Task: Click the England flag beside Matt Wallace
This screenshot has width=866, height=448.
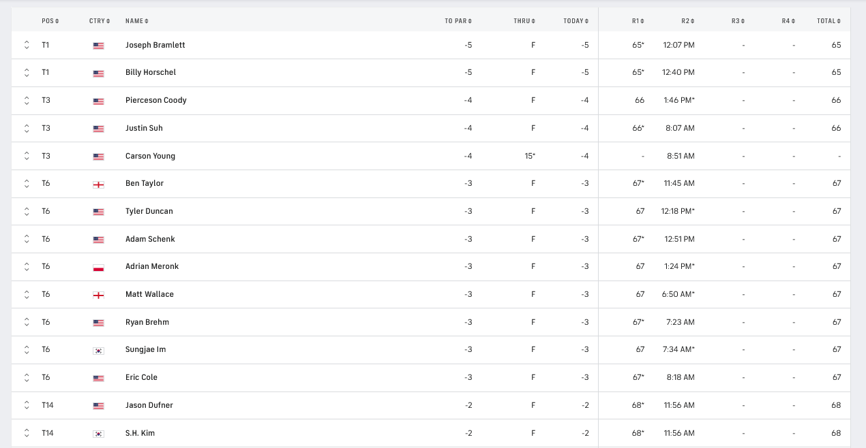Action: 98,295
